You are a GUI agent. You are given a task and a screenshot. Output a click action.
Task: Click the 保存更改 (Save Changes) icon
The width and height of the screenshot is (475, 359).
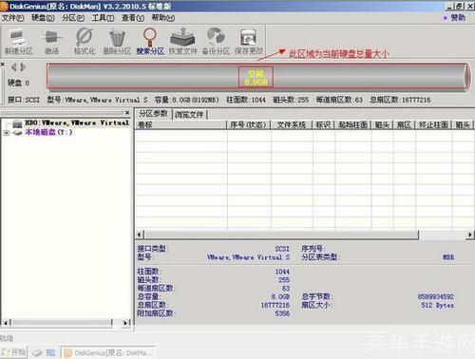[249, 42]
